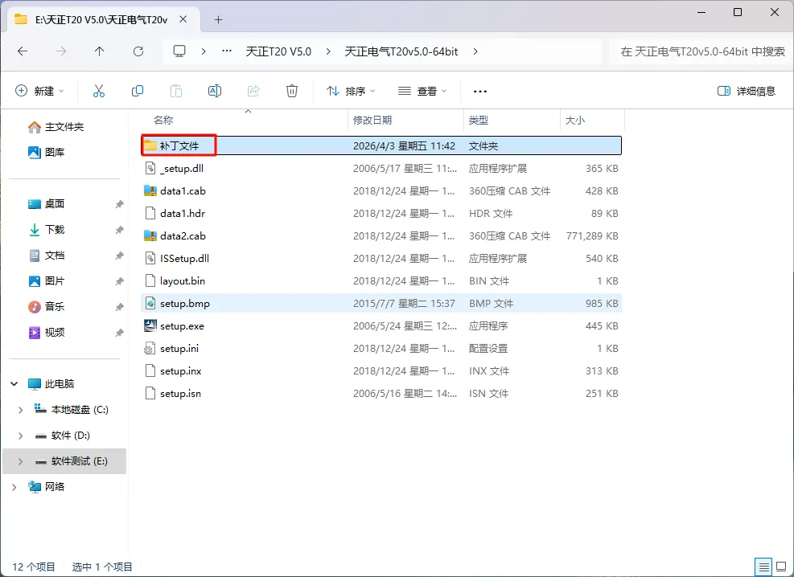This screenshot has width=794, height=577.
Task: Go forward with the forward arrow
Action: pos(61,51)
